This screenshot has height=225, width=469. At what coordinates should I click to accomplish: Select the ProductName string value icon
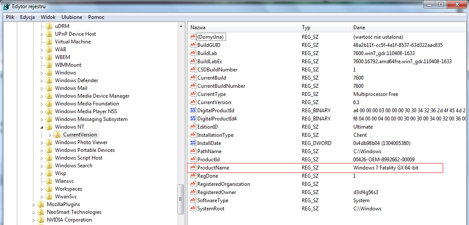point(193,168)
